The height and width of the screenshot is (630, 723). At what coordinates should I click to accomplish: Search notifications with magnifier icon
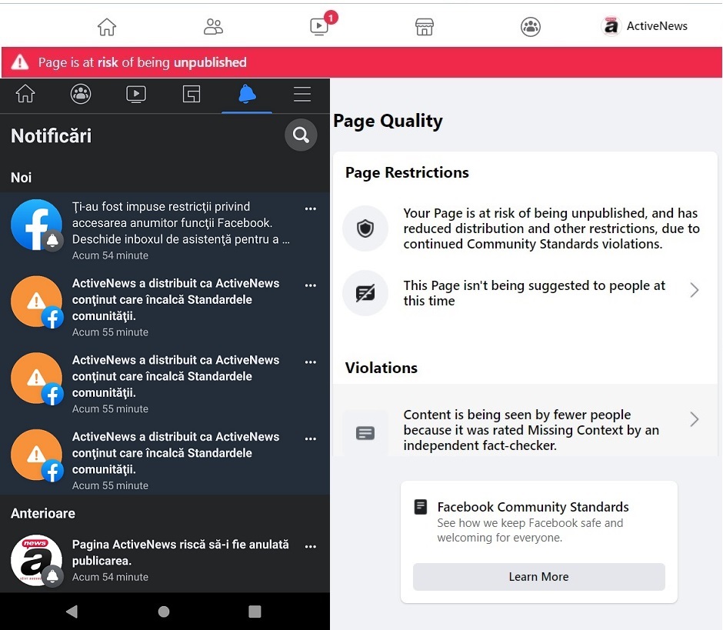[x=301, y=135]
